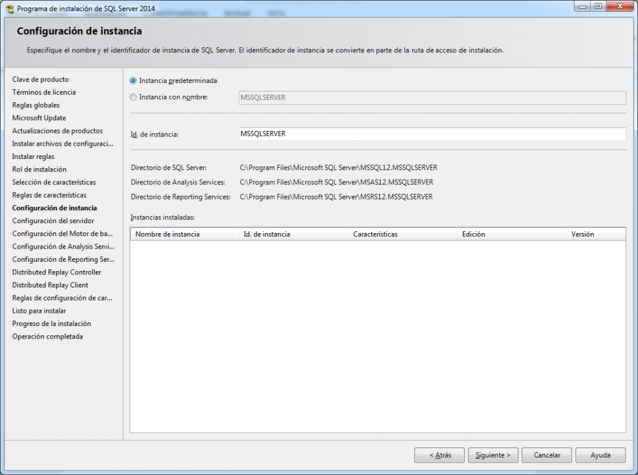Continue with the Siguiente button
This screenshot has height=475, width=638.
coord(493,455)
